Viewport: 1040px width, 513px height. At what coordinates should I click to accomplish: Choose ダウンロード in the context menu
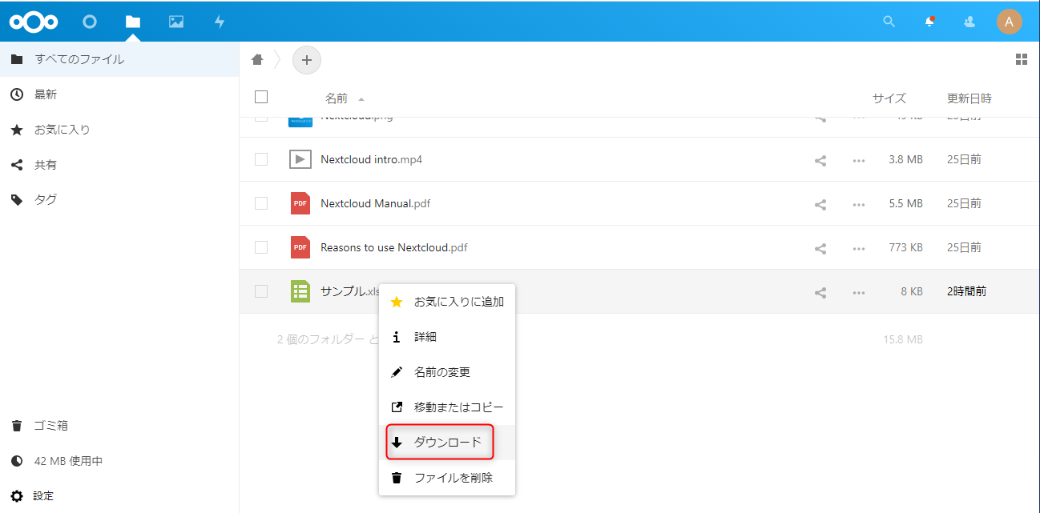click(x=447, y=443)
